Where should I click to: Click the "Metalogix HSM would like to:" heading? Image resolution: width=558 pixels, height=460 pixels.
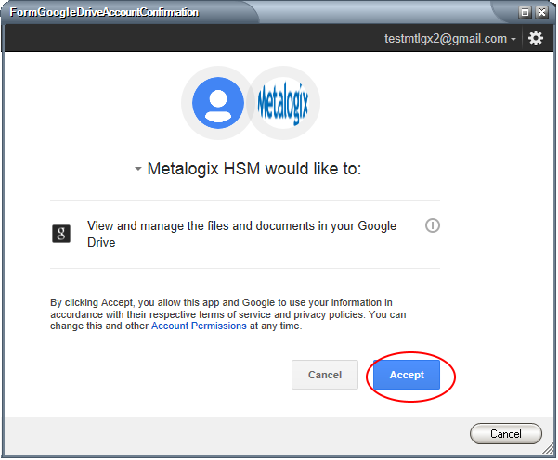pyautogui.click(x=254, y=169)
